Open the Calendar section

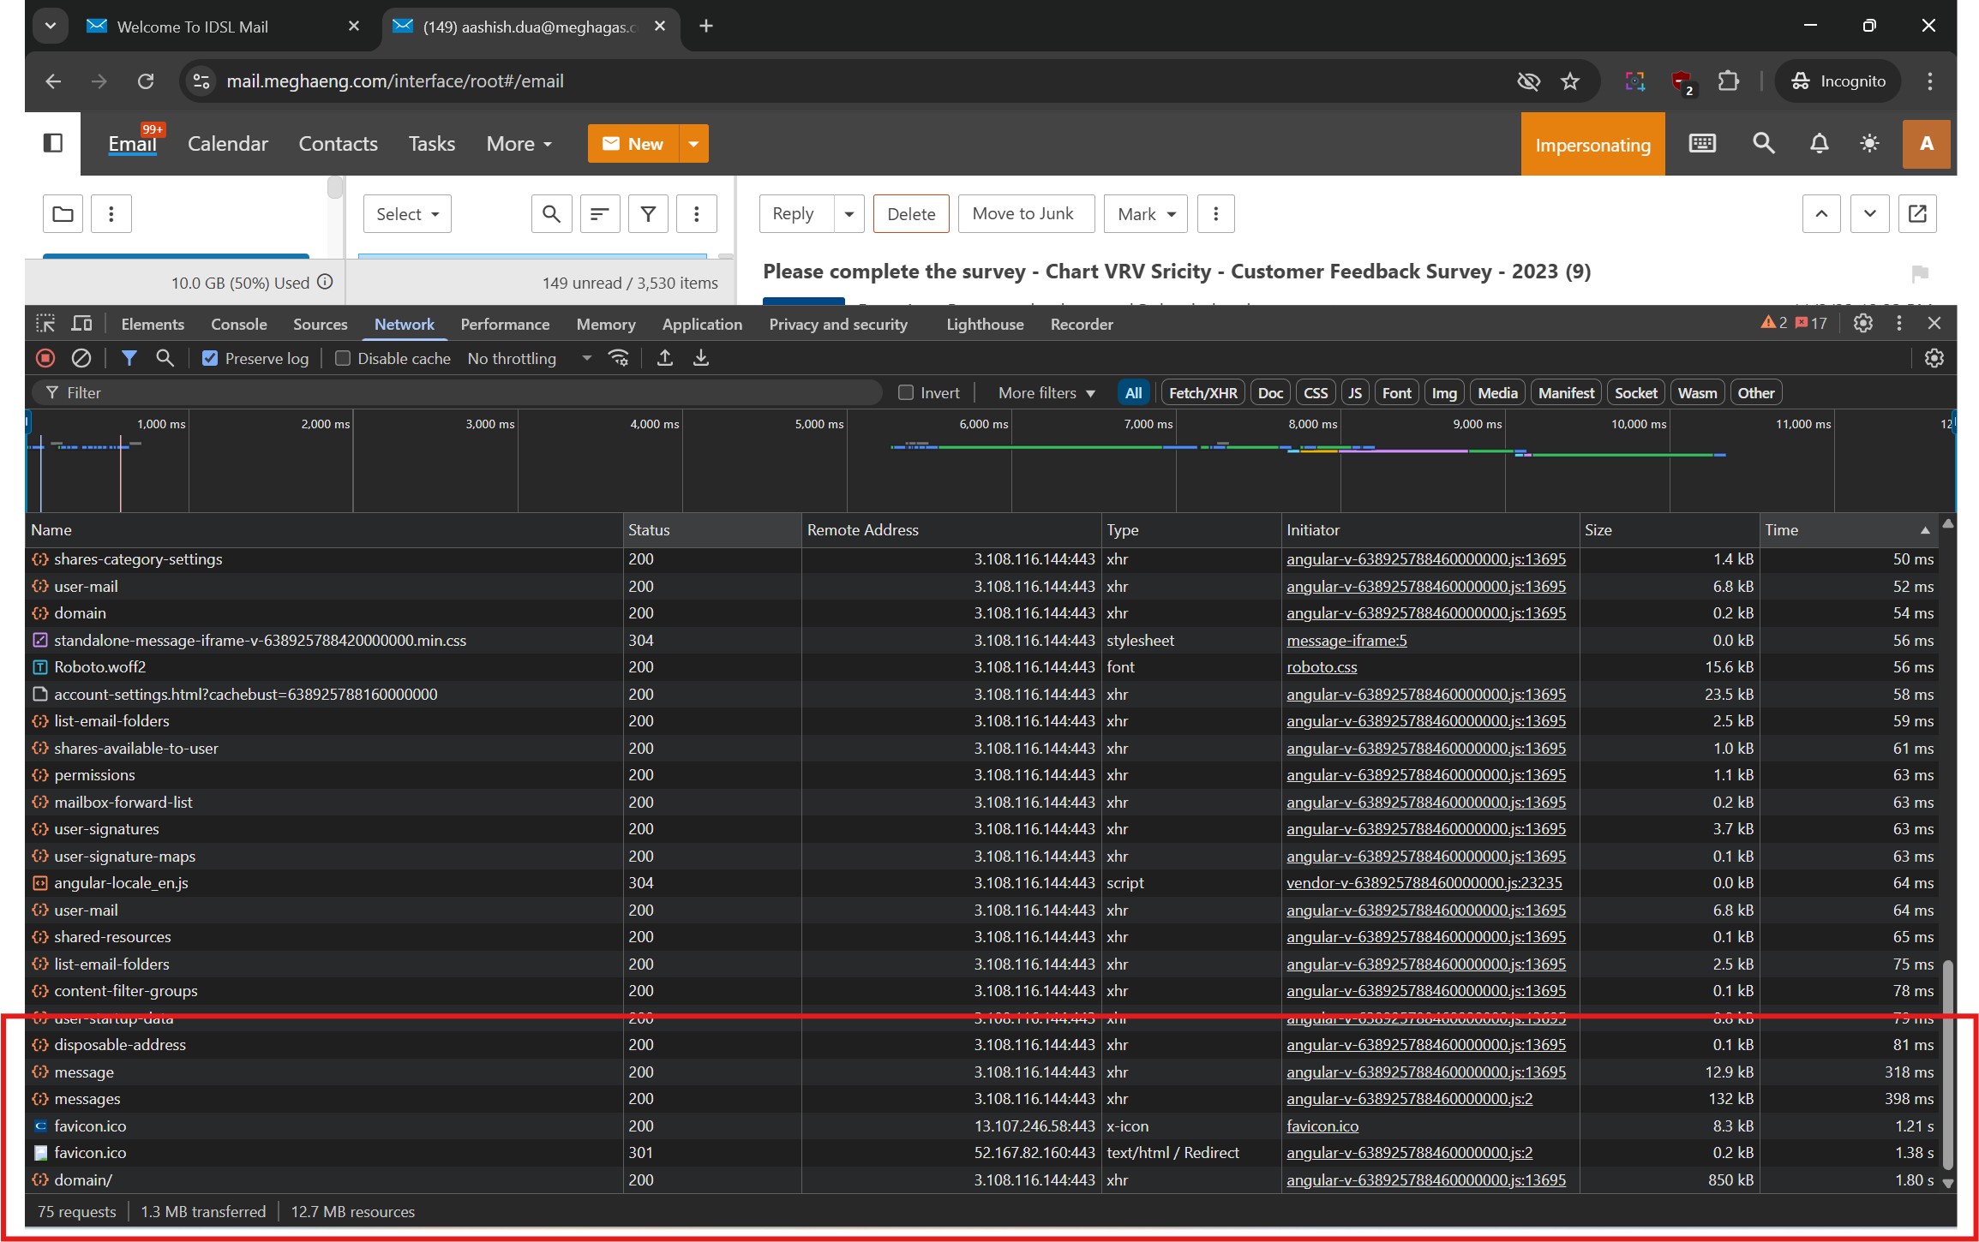pyautogui.click(x=227, y=144)
